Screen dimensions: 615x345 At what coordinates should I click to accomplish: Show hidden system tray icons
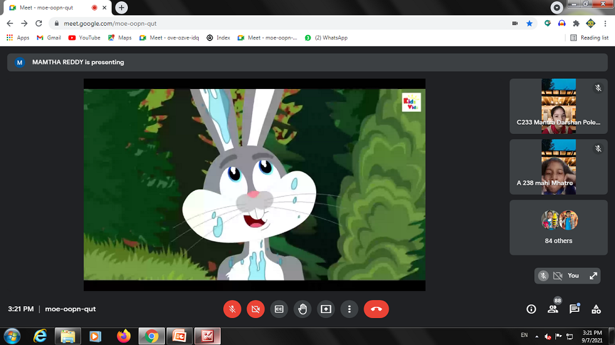coord(538,336)
